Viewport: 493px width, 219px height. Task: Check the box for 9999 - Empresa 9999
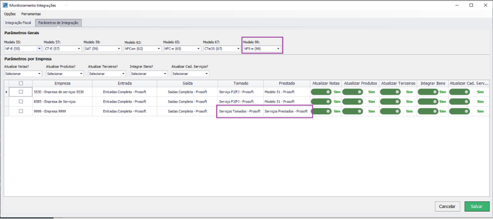point(21,111)
